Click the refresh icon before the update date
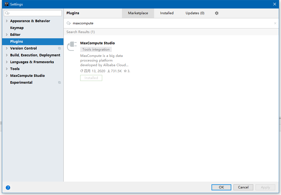 [81, 71]
